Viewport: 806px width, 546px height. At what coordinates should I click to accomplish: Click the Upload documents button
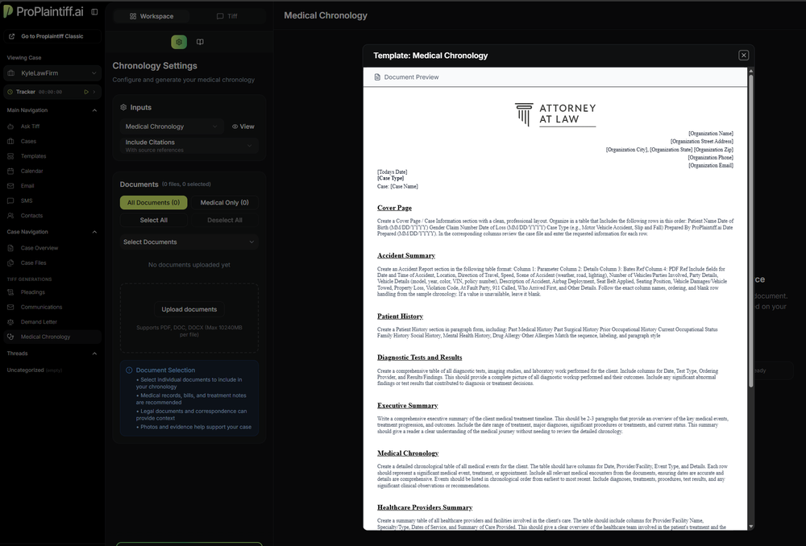pos(189,309)
